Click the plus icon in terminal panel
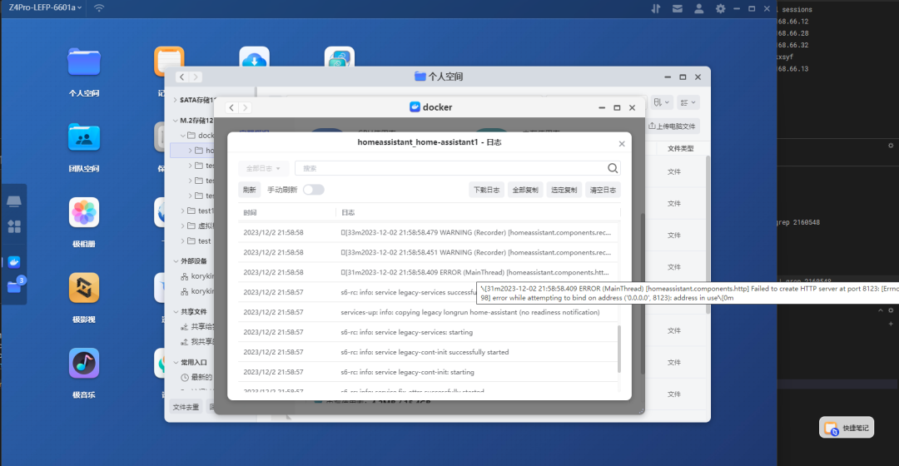 tap(891, 323)
